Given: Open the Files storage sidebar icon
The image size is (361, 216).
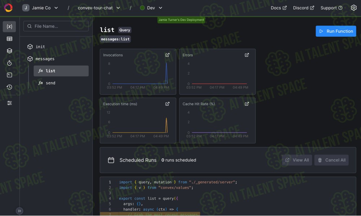Looking at the screenshot, I should click(x=9, y=51).
